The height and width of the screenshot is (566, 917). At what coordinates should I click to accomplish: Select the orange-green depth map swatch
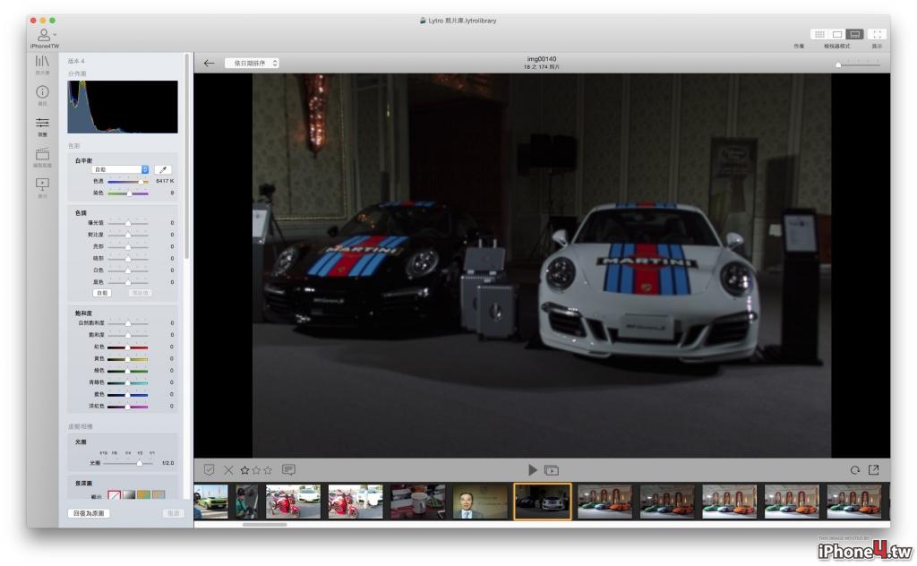tap(143, 495)
